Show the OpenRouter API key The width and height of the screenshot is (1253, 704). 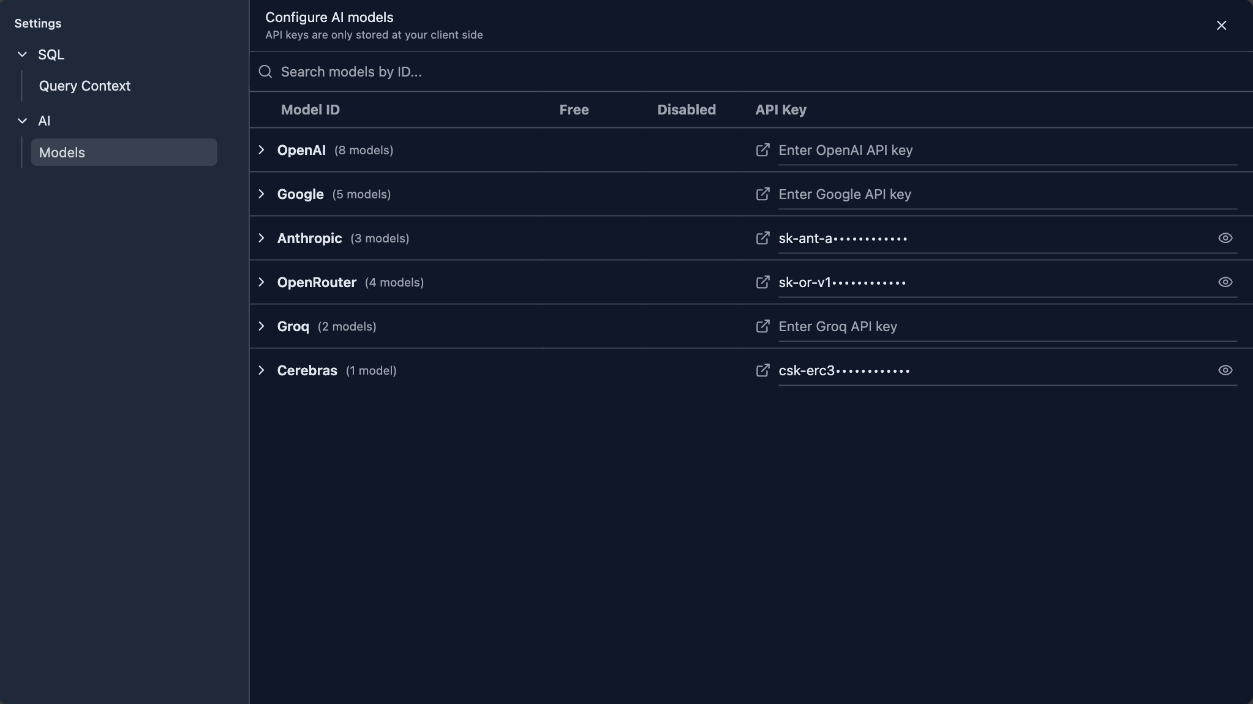point(1225,282)
